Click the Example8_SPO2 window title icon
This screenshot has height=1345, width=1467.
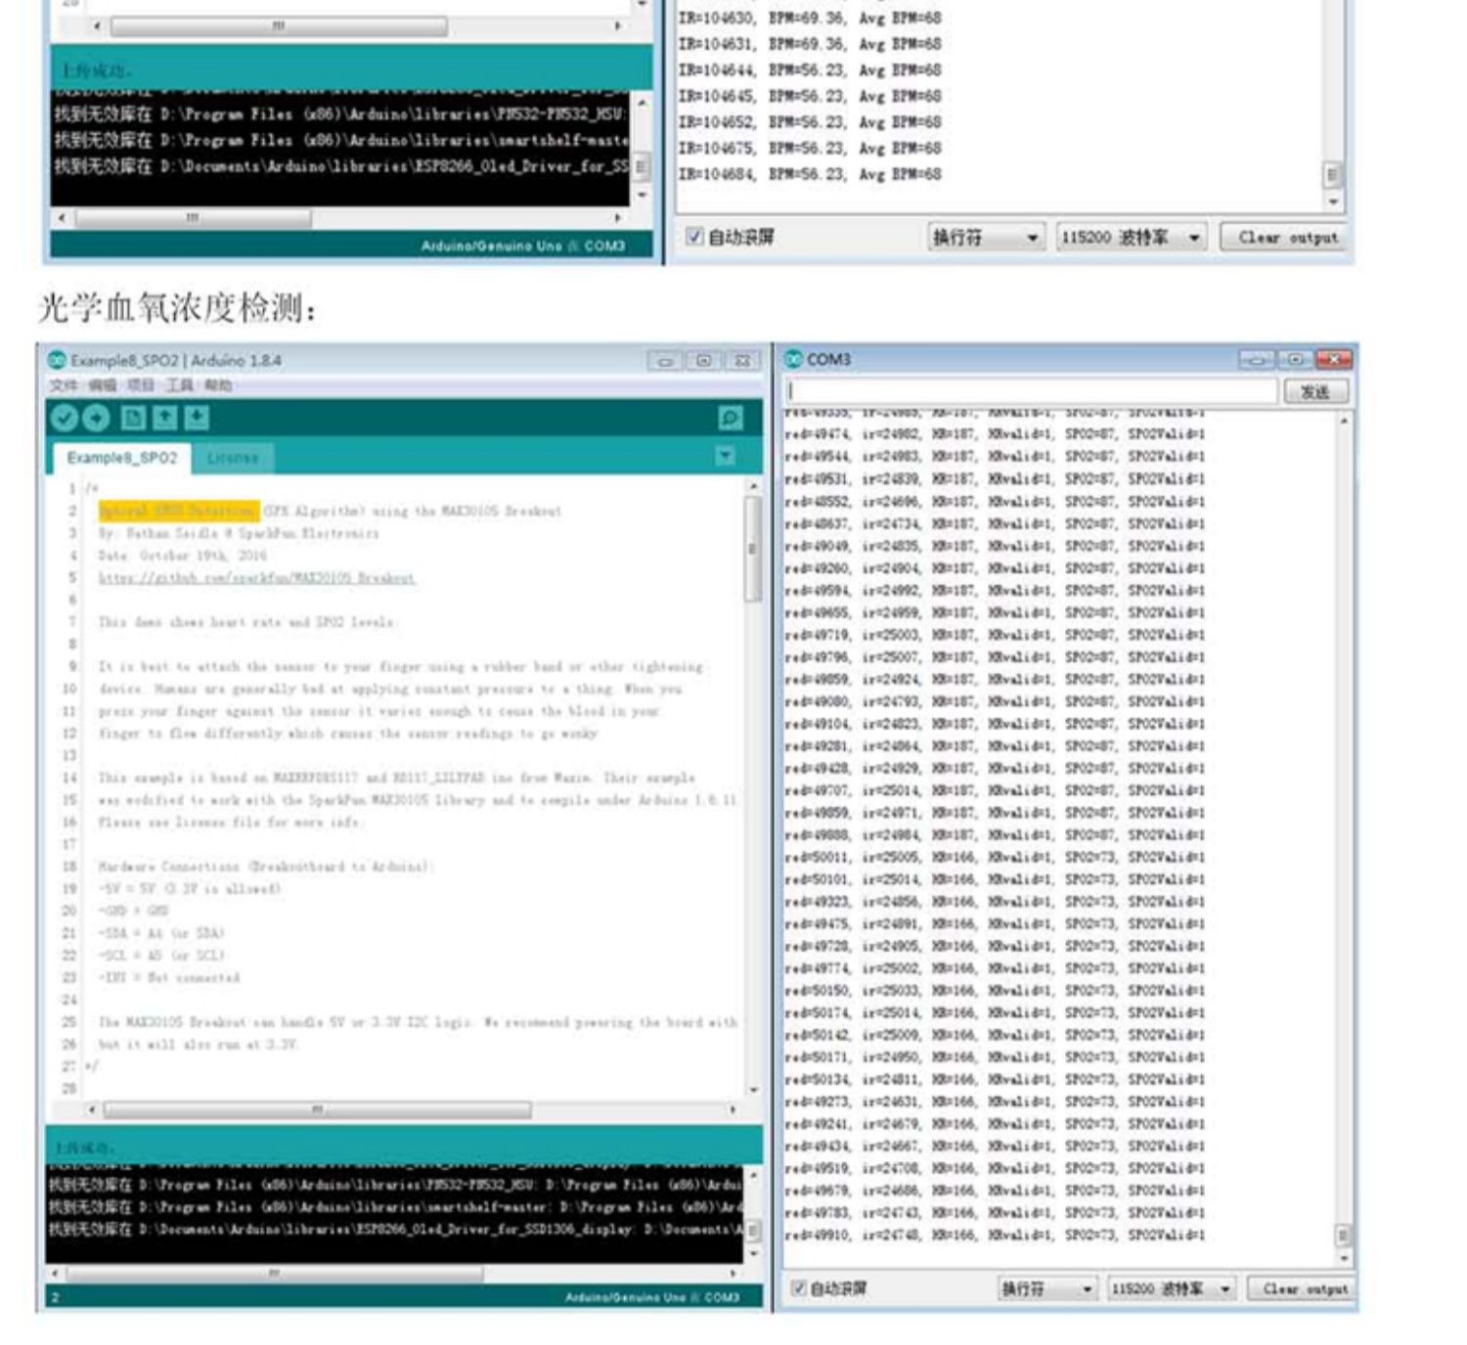tap(57, 360)
